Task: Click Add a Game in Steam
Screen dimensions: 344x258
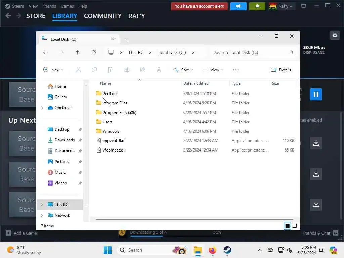Action: [x=21, y=233]
